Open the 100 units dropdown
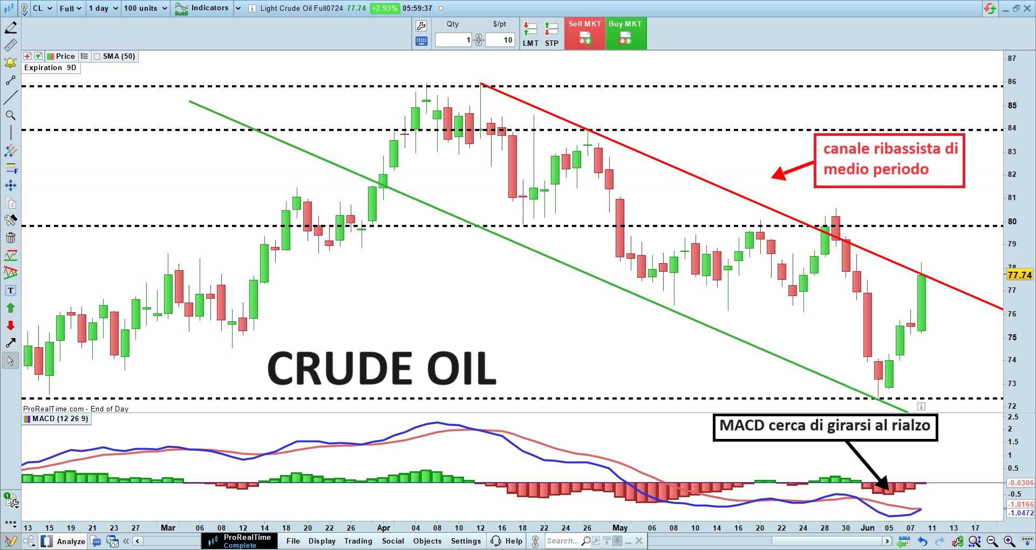 (145, 8)
